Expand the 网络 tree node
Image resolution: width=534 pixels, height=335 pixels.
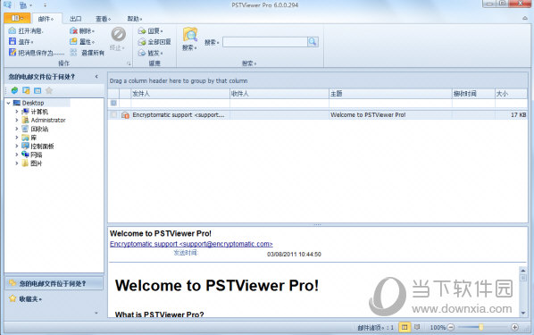[x=17, y=155]
